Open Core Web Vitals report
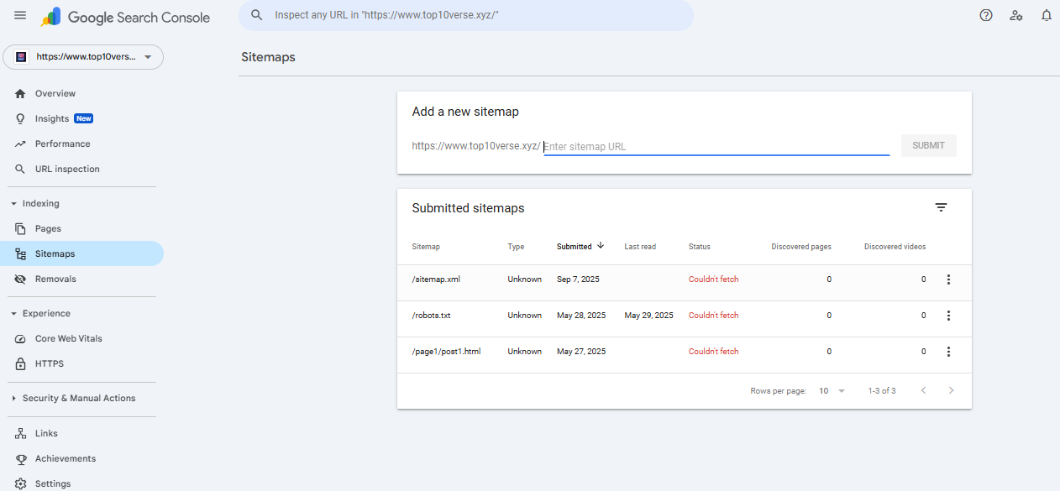This screenshot has height=491, width=1060. click(x=68, y=338)
